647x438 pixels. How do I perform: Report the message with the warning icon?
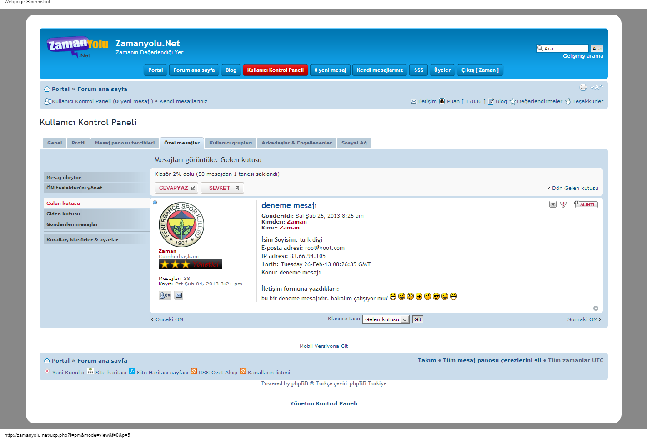point(563,204)
